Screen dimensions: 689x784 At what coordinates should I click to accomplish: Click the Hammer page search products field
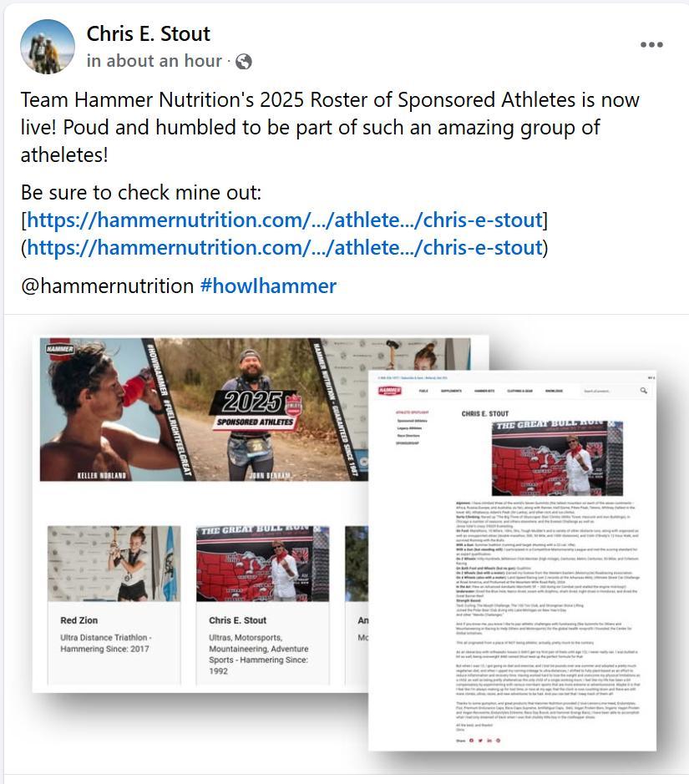[x=609, y=391]
